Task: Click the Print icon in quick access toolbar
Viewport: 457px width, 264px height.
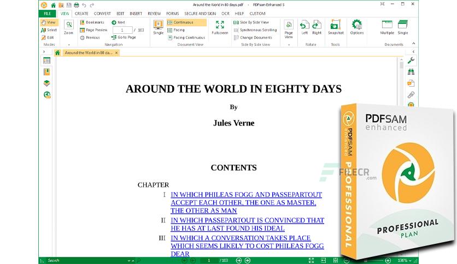Action: pos(77,5)
